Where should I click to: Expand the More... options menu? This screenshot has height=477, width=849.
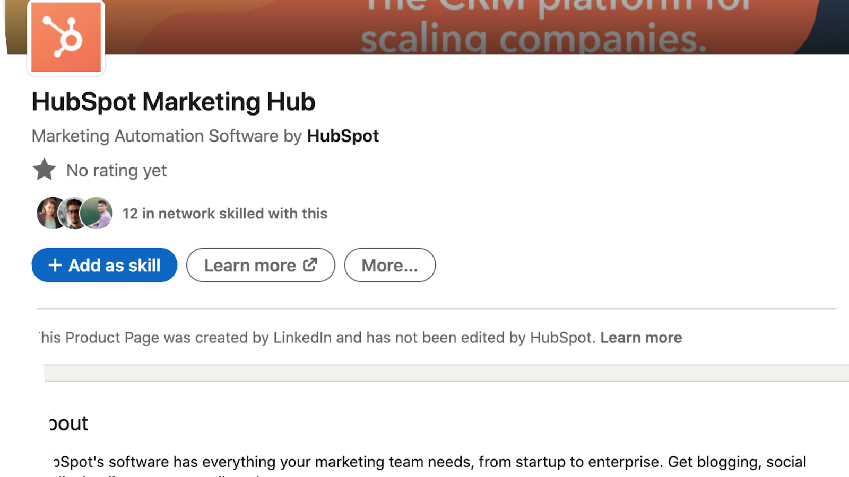point(389,265)
